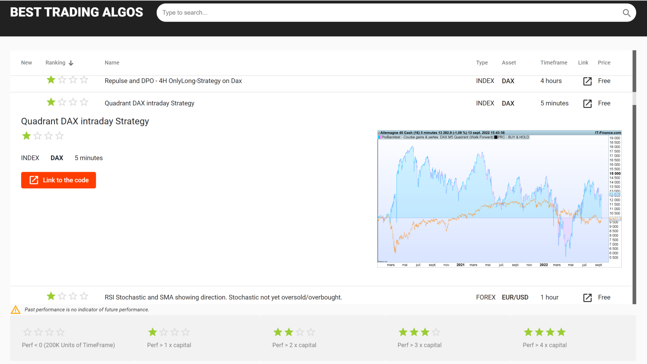Click the warning triangle icon by disclaimer
The image size is (647, 364).
[x=15, y=310]
